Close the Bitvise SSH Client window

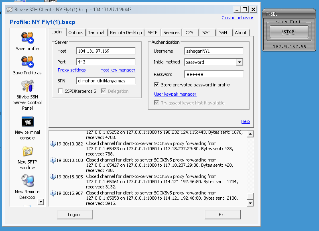point(253,10)
